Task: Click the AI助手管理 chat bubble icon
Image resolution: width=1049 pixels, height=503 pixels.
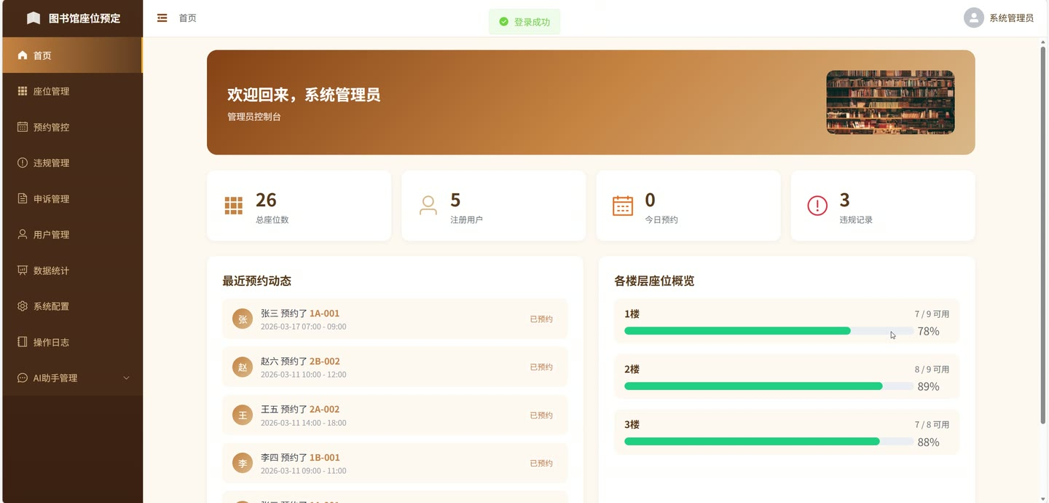Action: (x=23, y=378)
